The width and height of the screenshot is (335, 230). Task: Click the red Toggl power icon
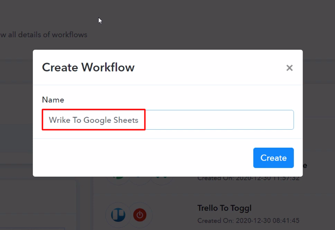point(140,214)
